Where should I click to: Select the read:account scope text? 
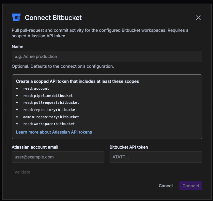[x=36, y=88]
